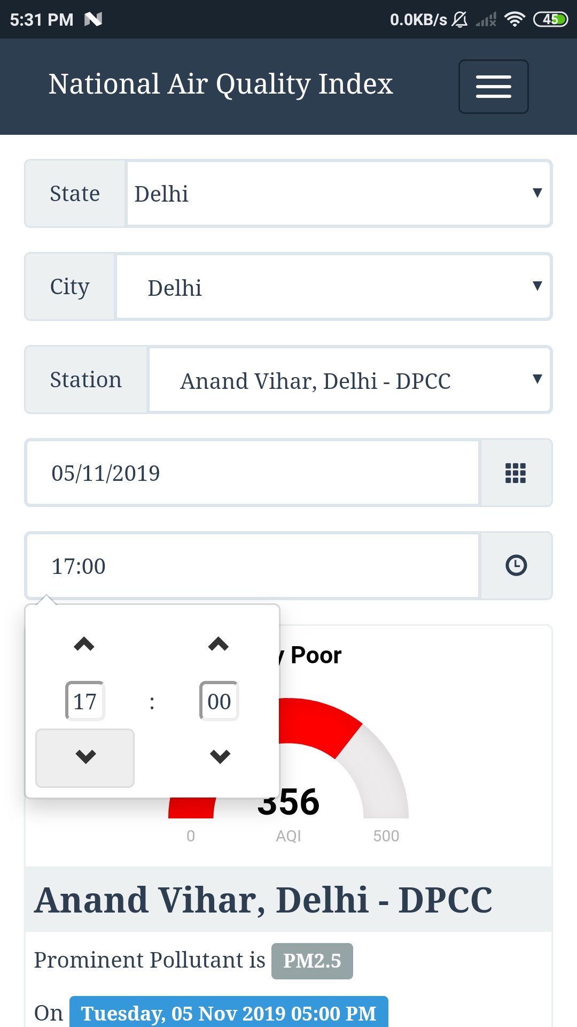Image resolution: width=577 pixels, height=1027 pixels.
Task: Decrease minutes with down chevron
Action: tap(220, 756)
